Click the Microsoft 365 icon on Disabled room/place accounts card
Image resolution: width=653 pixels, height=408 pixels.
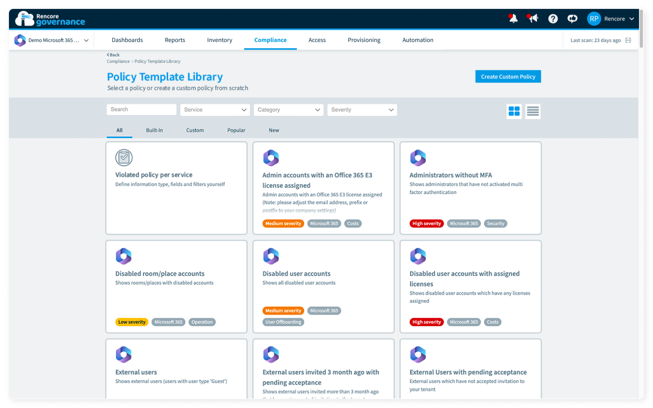pyautogui.click(x=124, y=256)
